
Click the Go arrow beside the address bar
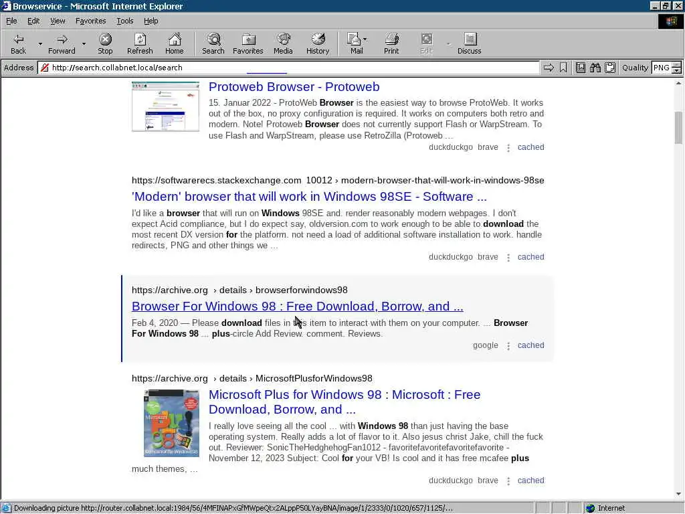(549, 68)
